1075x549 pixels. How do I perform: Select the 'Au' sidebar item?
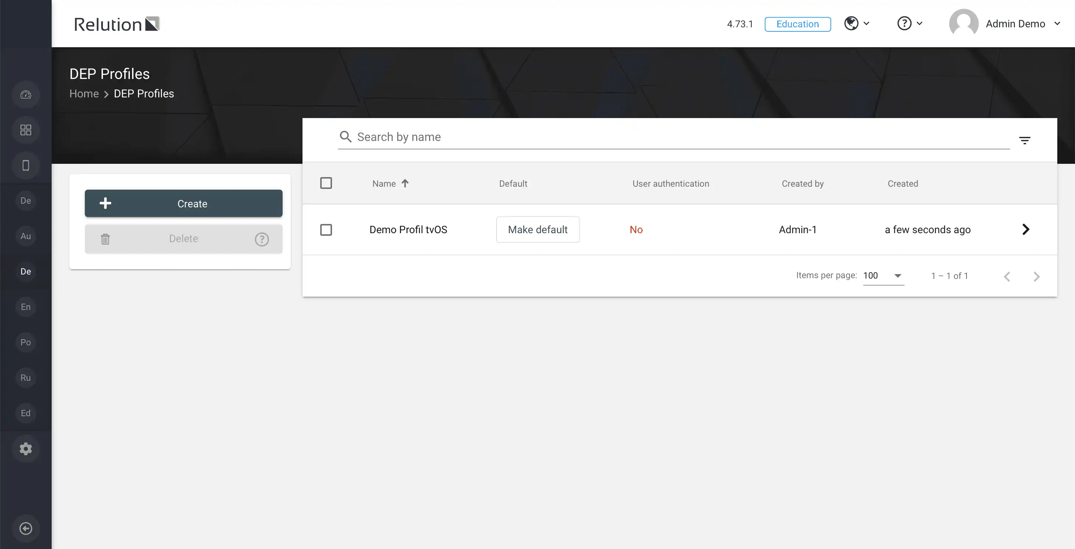click(x=26, y=236)
